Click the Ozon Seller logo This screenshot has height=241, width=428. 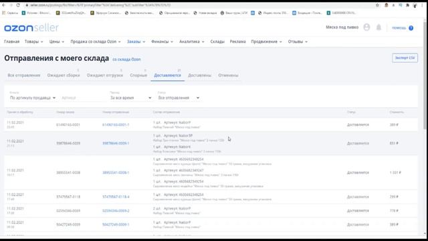click(x=31, y=27)
